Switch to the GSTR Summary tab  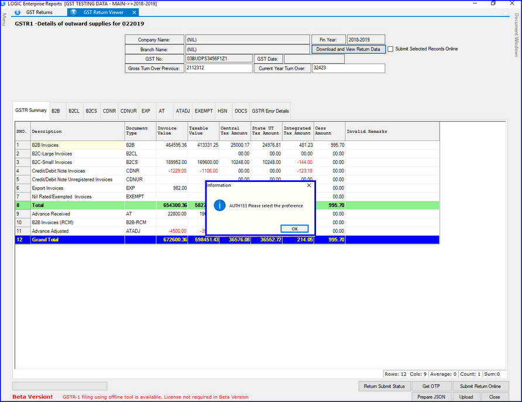point(31,110)
